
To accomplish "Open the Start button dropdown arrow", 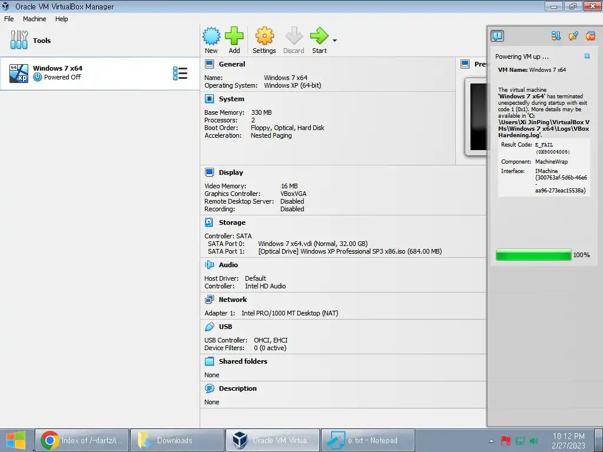I will click(x=334, y=41).
